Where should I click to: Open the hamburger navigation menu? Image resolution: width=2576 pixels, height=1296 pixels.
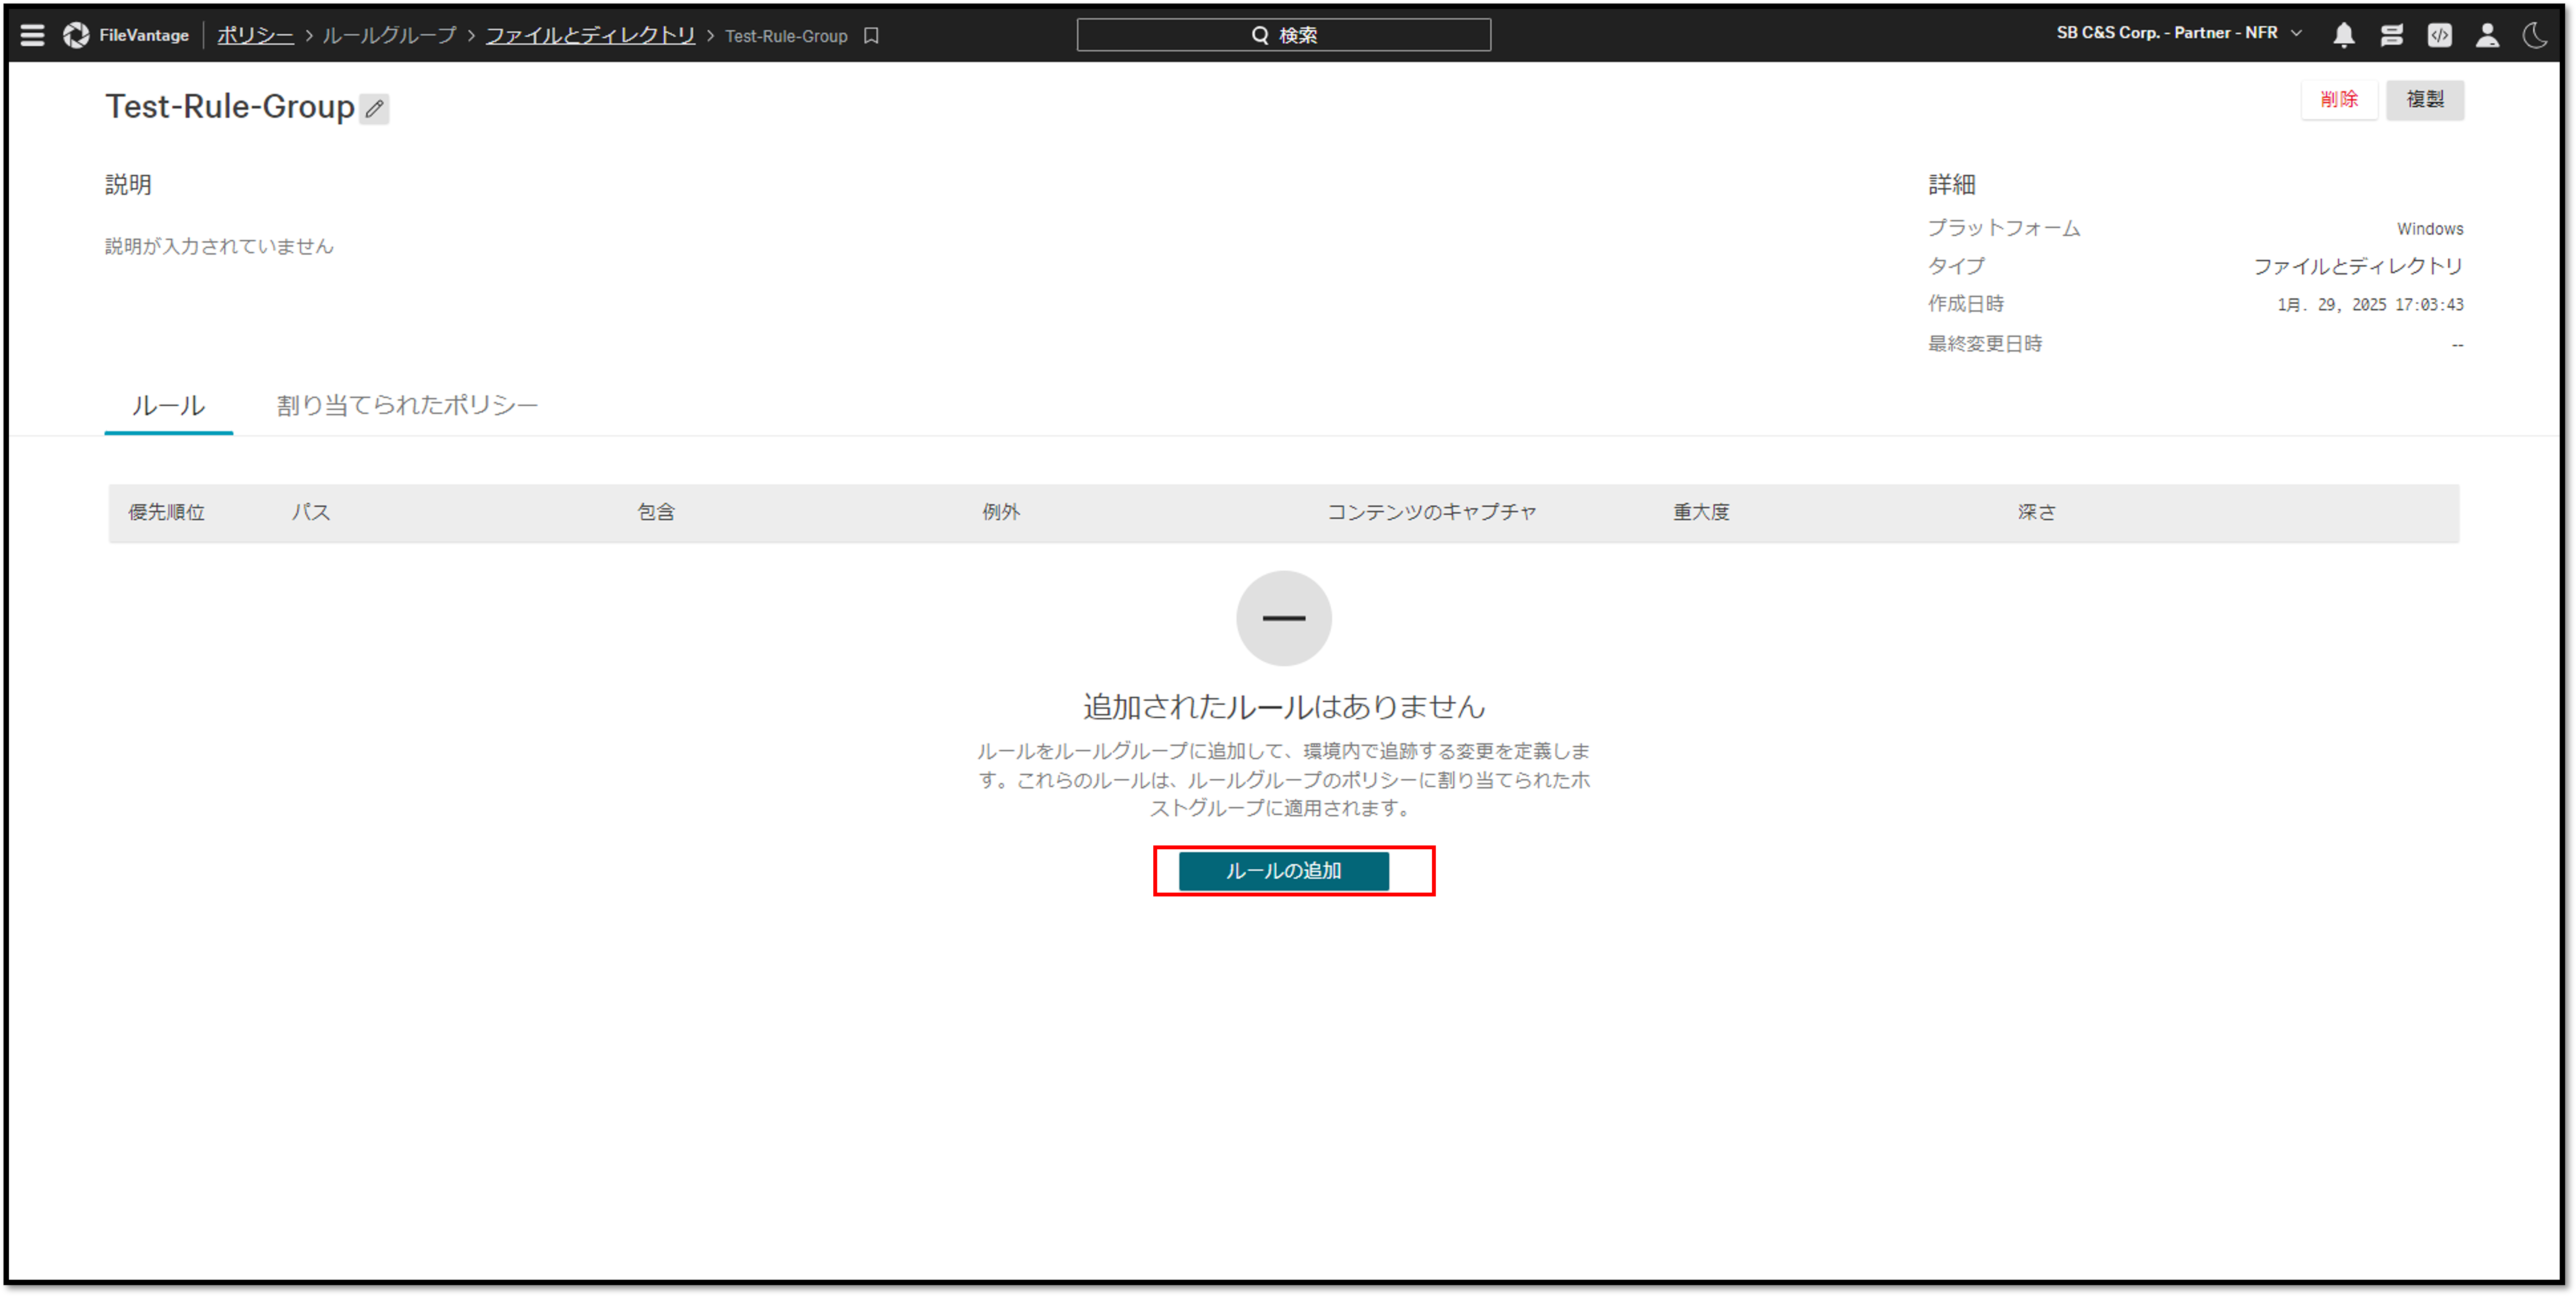(x=32, y=35)
